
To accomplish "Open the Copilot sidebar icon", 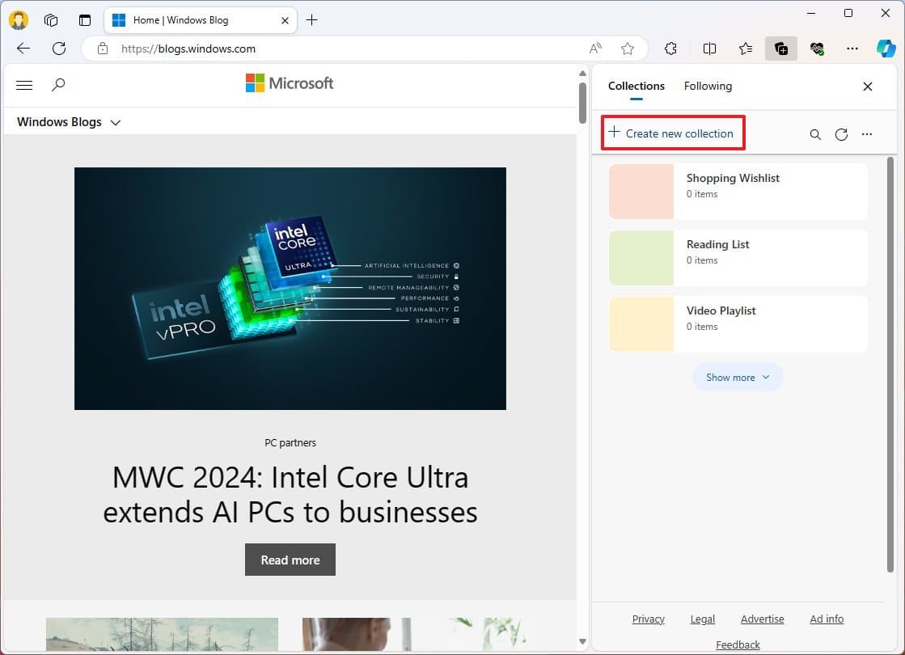I will click(886, 49).
